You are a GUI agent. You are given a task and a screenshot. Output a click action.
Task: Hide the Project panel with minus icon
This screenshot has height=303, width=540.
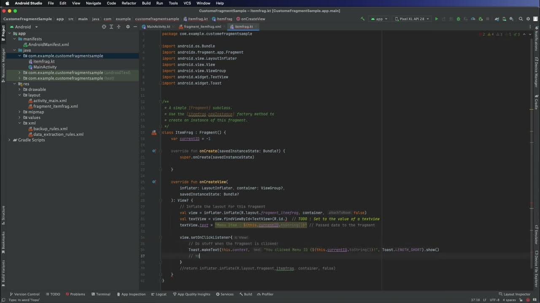[135, 27]
